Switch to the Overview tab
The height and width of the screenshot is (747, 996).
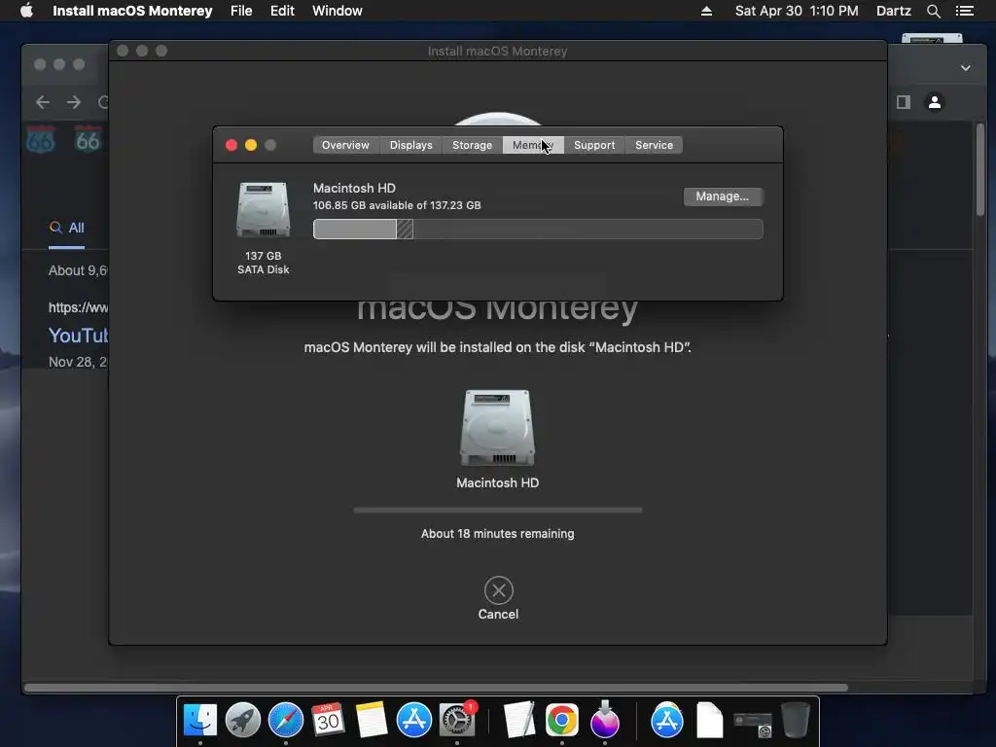pyautogui.click(x=345, y=145)
